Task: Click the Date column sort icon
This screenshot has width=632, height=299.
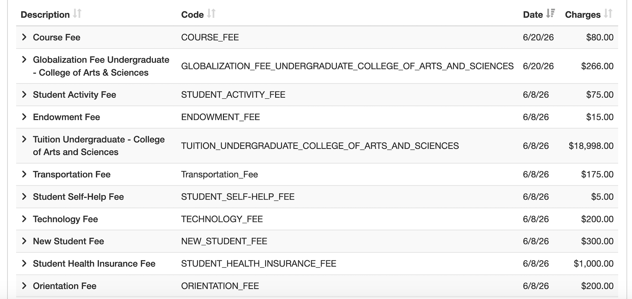Action: point(550,14)
